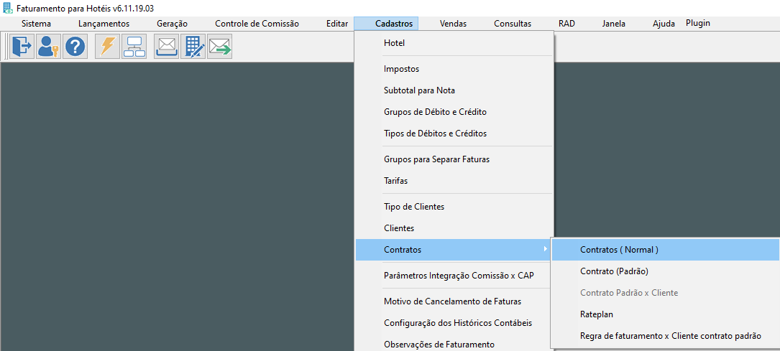Select Contratos ( Normal ) submenu item
Viewport: 780px width, 351px height.
click(x=666, y=250)
